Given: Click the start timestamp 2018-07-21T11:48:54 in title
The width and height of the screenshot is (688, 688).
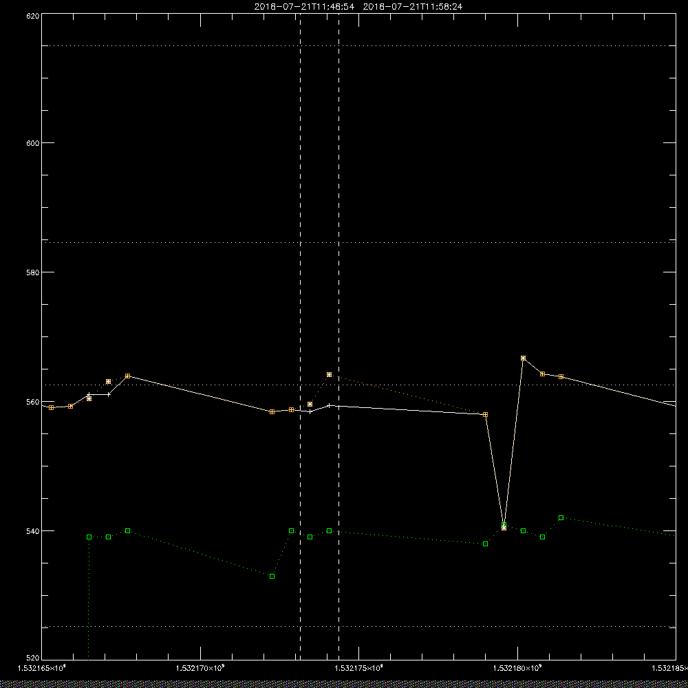Looking at the screenshot, I should pyautogui.click(x=304, y=7).
